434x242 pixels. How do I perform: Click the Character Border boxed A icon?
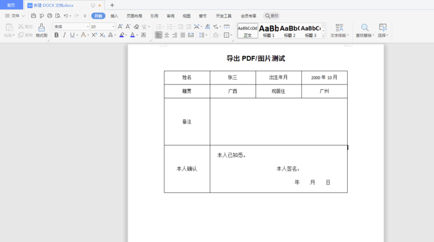[x=143, y=35]
